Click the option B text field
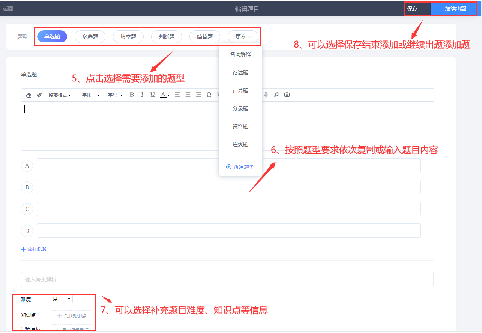The image size is (482, 333). click(228, 187)
